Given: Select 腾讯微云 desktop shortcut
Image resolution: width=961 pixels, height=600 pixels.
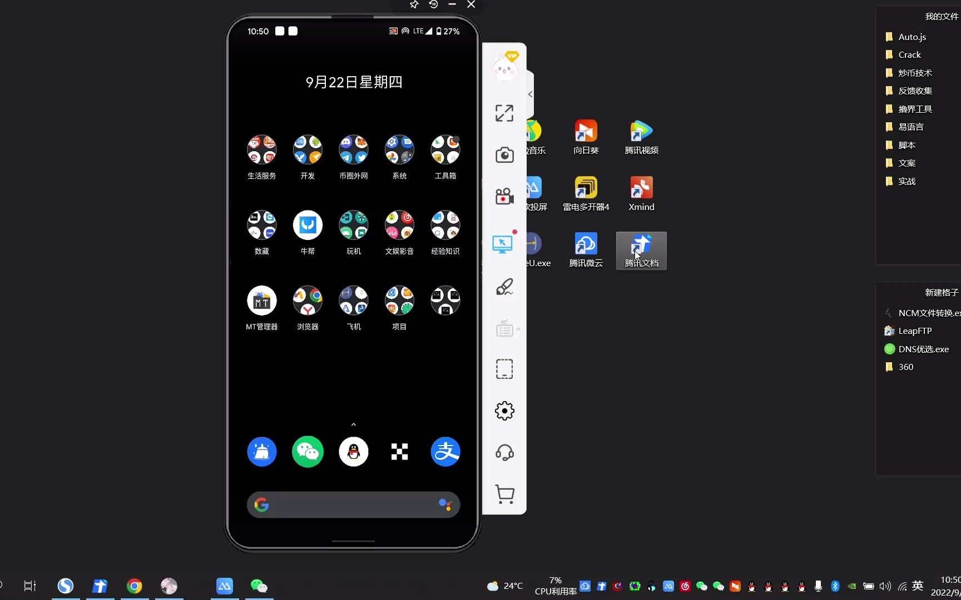Looking at the screenshot, I should coord(586,250).
